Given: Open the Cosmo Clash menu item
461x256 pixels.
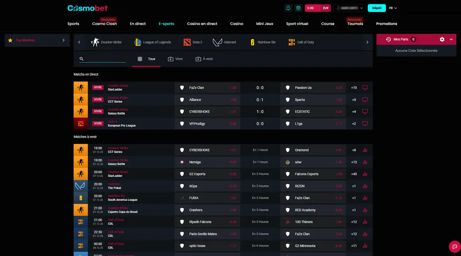Looking at the screenshot, I should coord(104,23).
